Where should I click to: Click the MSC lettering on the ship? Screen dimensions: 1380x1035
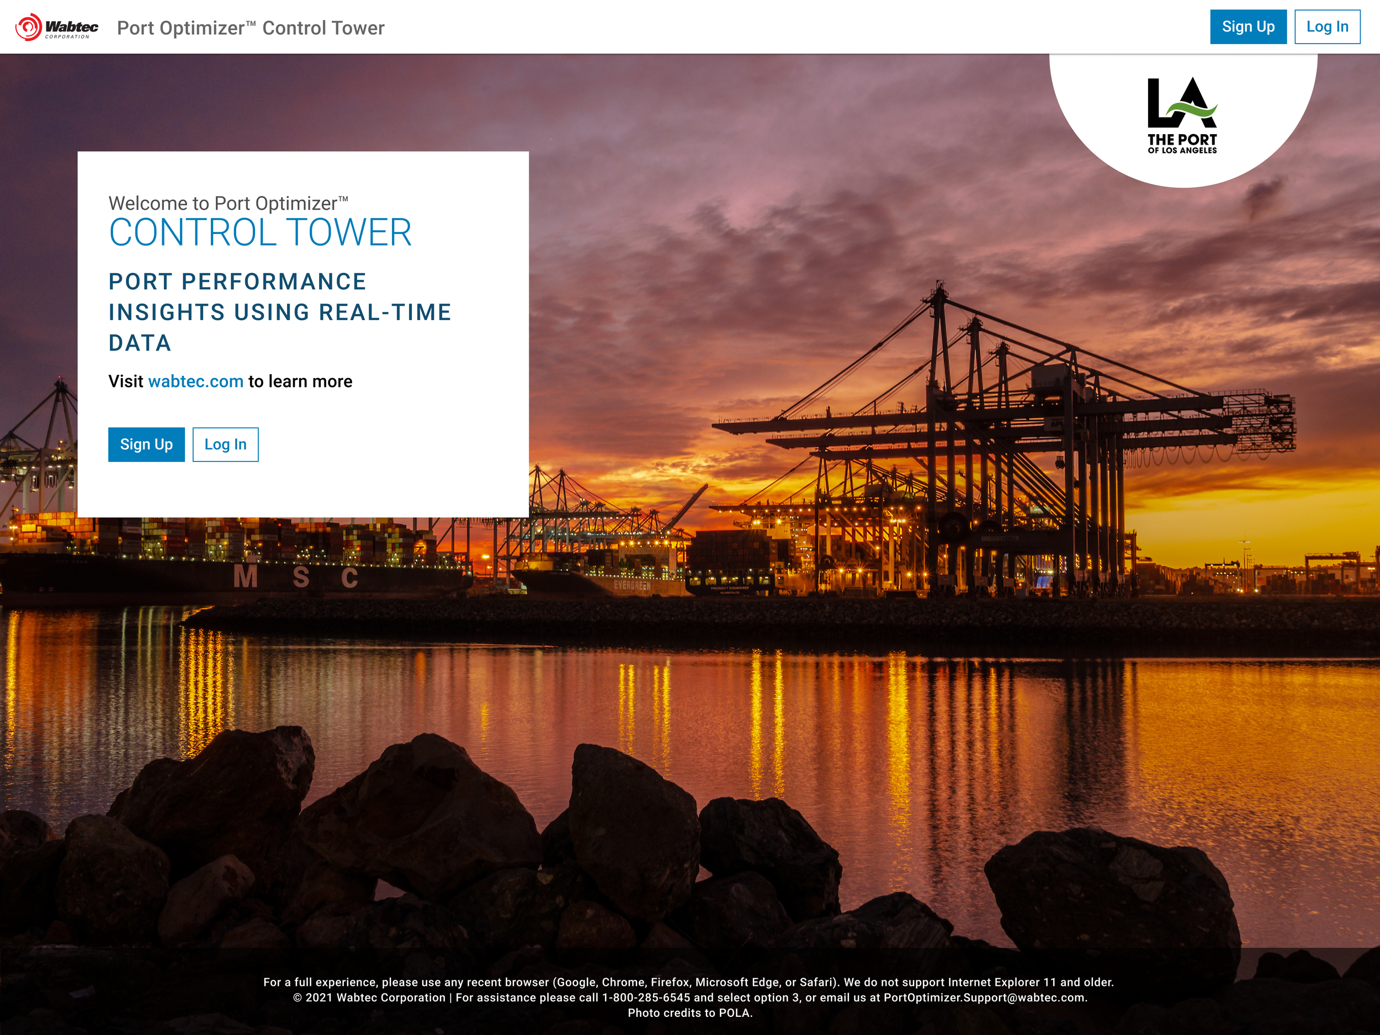pos(297,577)
